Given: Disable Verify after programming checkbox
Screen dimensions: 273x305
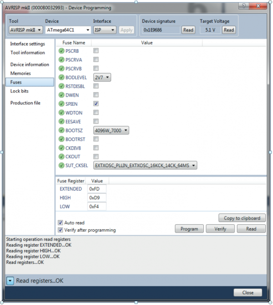Looking at the screenshot, I should [x=61, y=230].
